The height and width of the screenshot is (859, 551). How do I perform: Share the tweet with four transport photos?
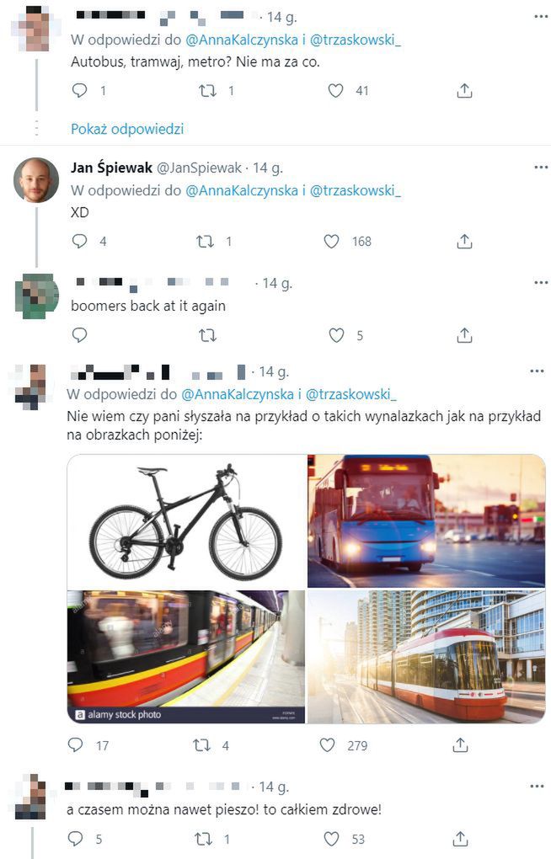[x=460, y=745]
